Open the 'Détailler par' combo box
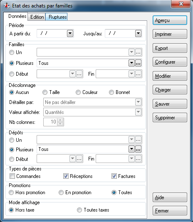Image resolution: width=193 pixels, height=222 pixels. (x=93, y=102)
